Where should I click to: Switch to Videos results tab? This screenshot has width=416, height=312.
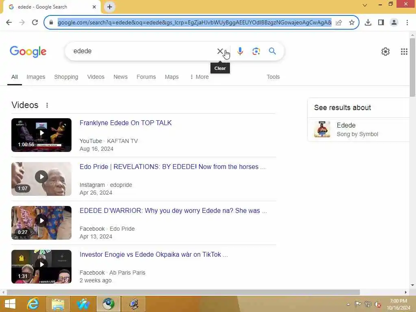(96, 77)
